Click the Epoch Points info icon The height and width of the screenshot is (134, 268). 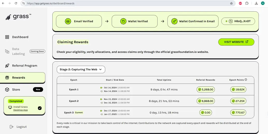[x=246, y=80]
